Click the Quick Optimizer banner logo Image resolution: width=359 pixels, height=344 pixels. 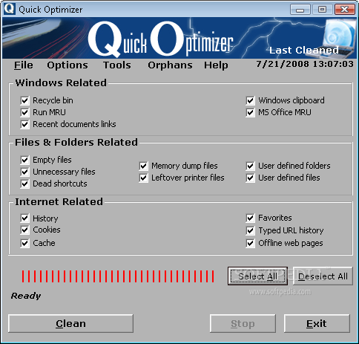tap(160, 39)
